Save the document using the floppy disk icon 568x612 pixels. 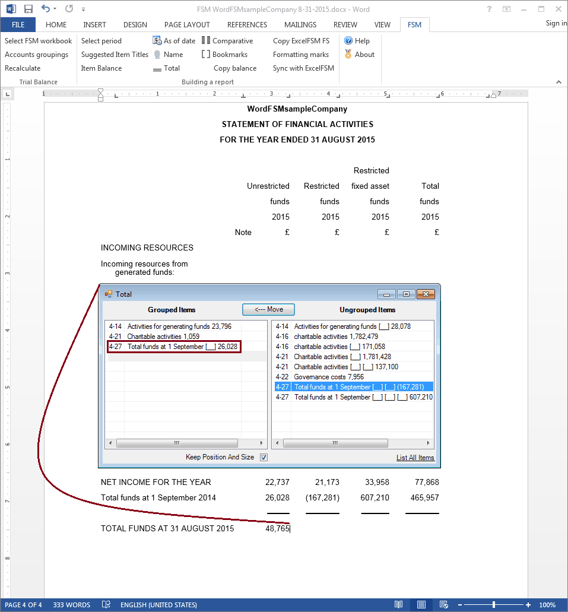pyautogui.click(x=28, y=9)
